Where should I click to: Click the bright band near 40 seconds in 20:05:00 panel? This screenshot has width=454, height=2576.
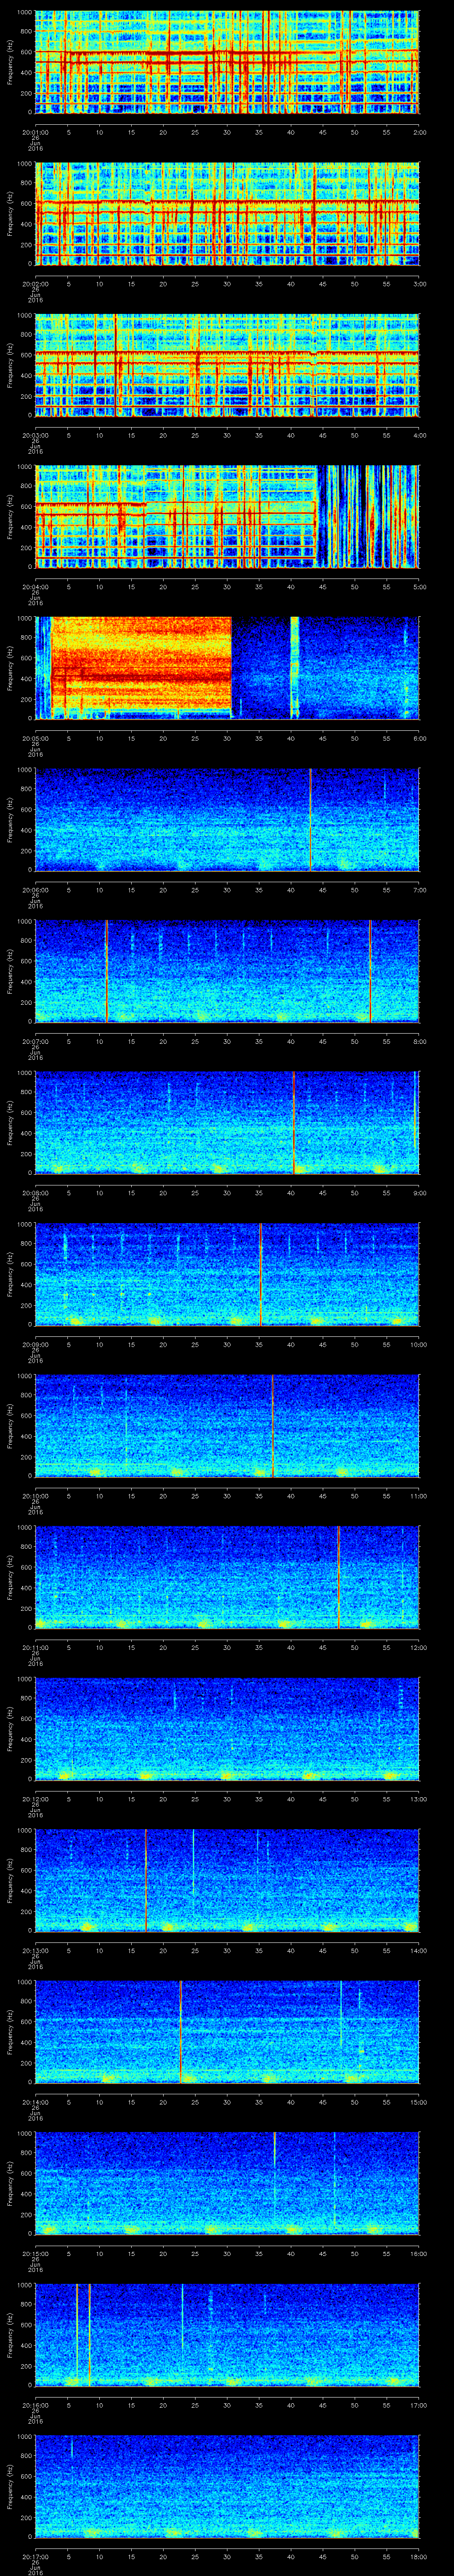pos(294,668)
